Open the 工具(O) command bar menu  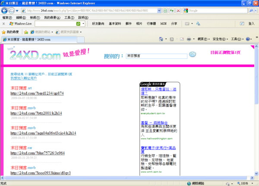click(x=237, y=39)
